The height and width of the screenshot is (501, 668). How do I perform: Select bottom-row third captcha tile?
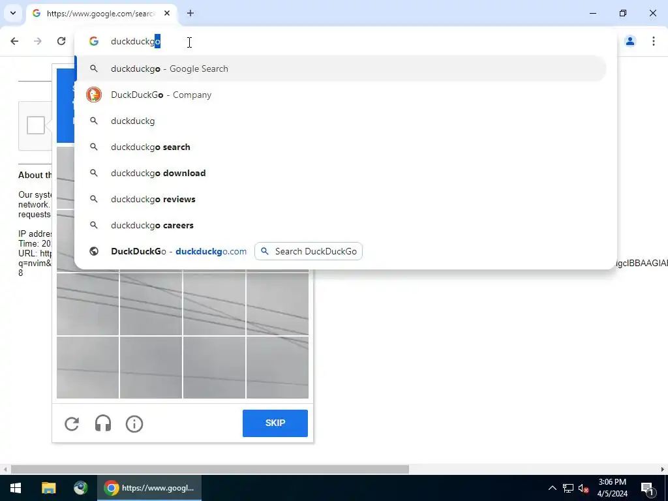point(214,368)
